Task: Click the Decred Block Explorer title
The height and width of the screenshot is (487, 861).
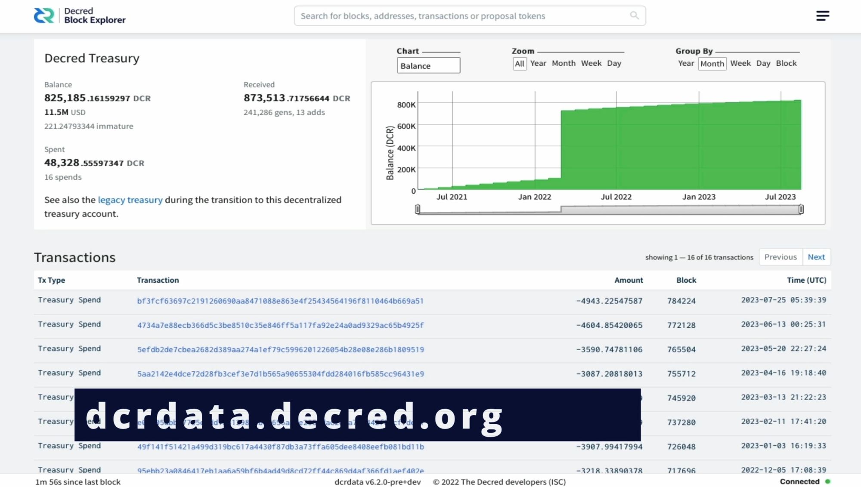Action: point(95,15)
